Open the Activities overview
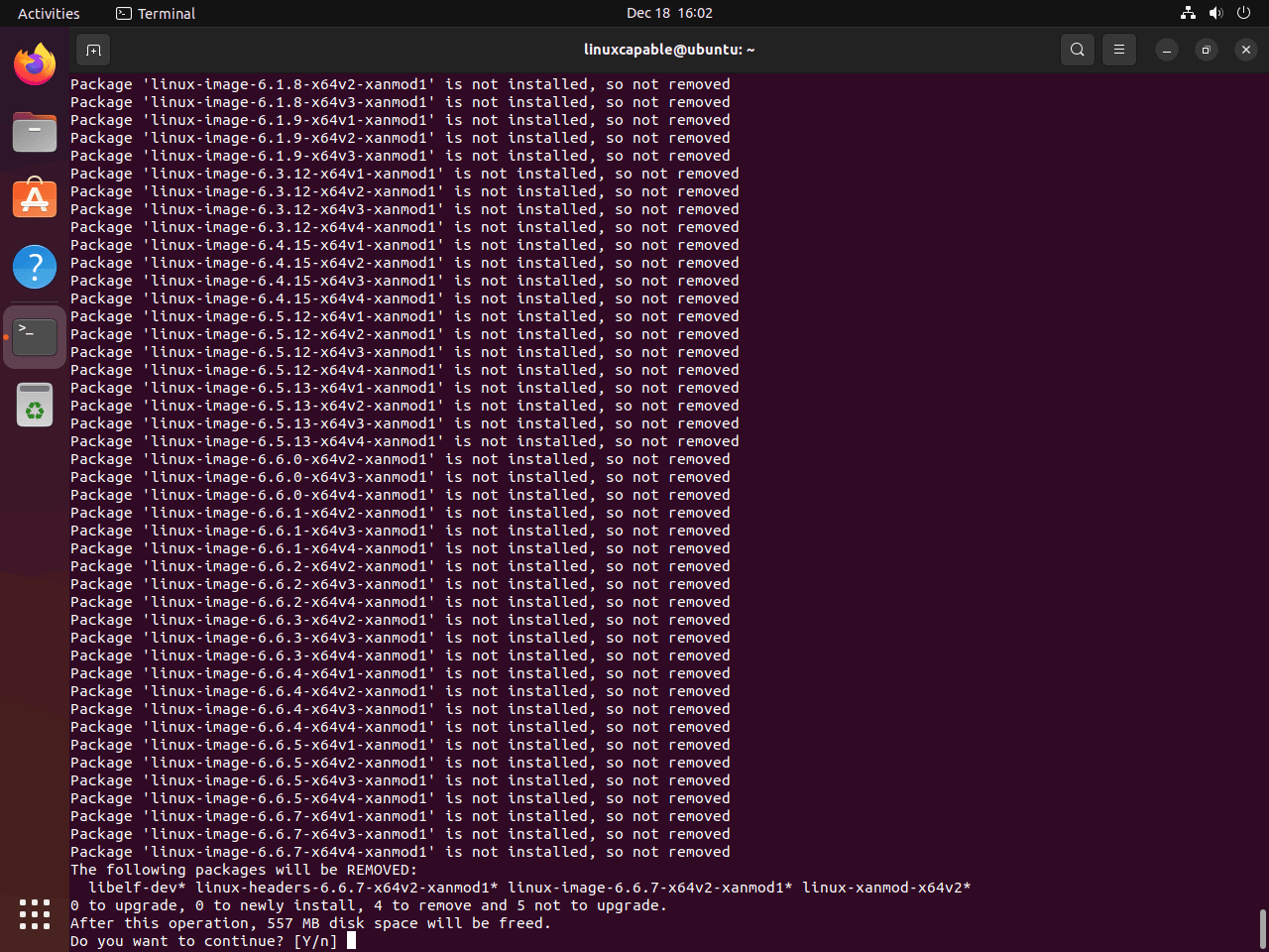1269x952 pixels. tap(49, 13)
